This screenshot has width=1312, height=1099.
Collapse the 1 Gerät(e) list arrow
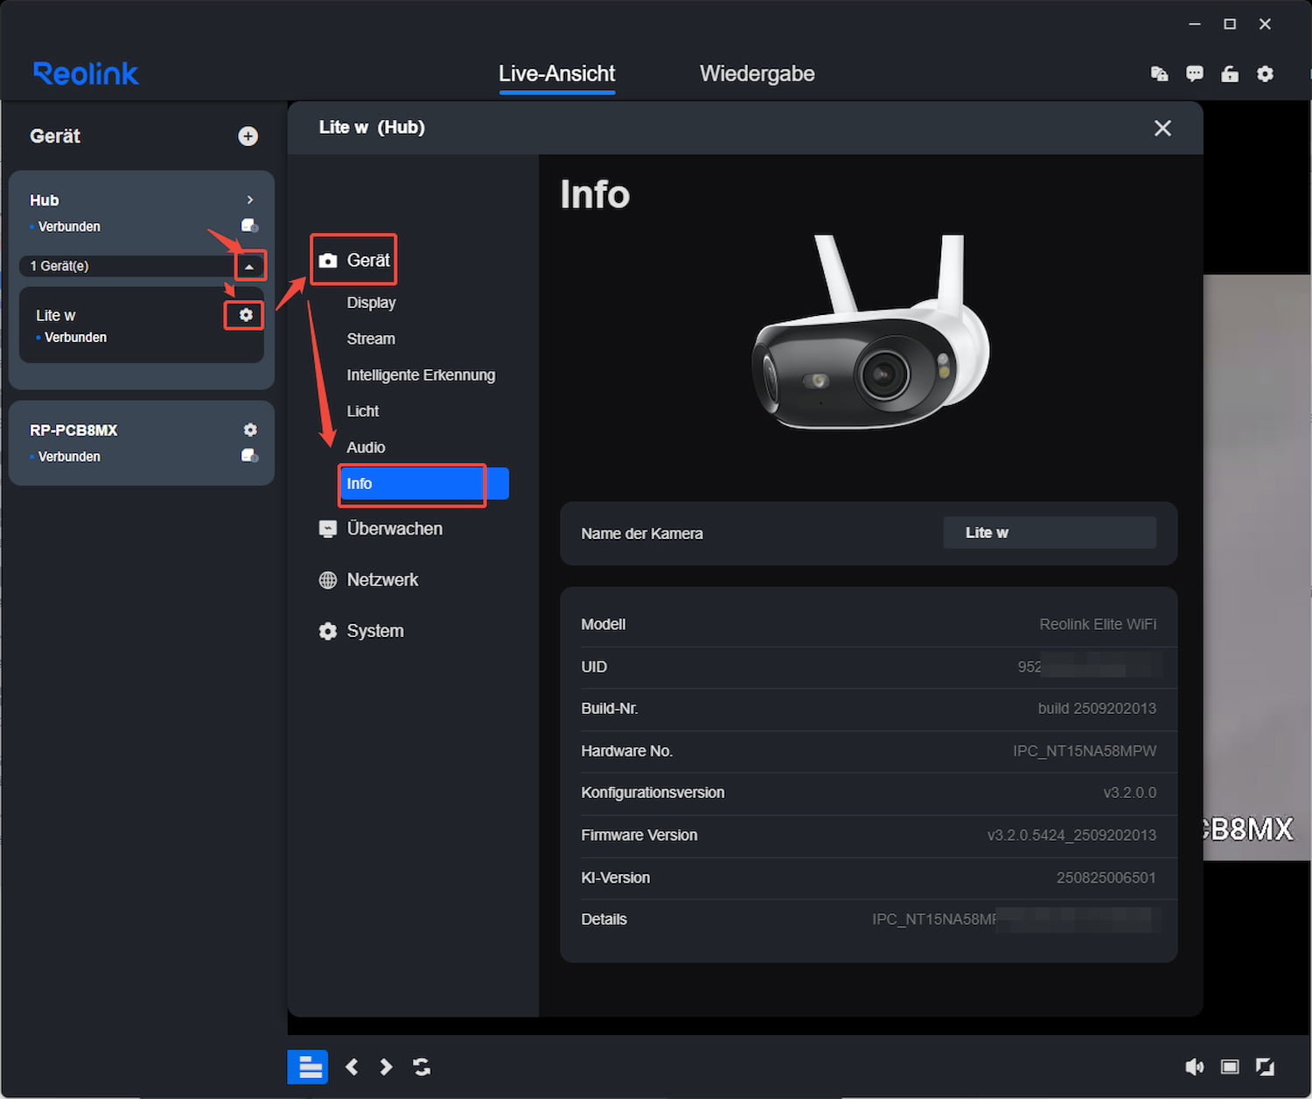click(249, 266)
